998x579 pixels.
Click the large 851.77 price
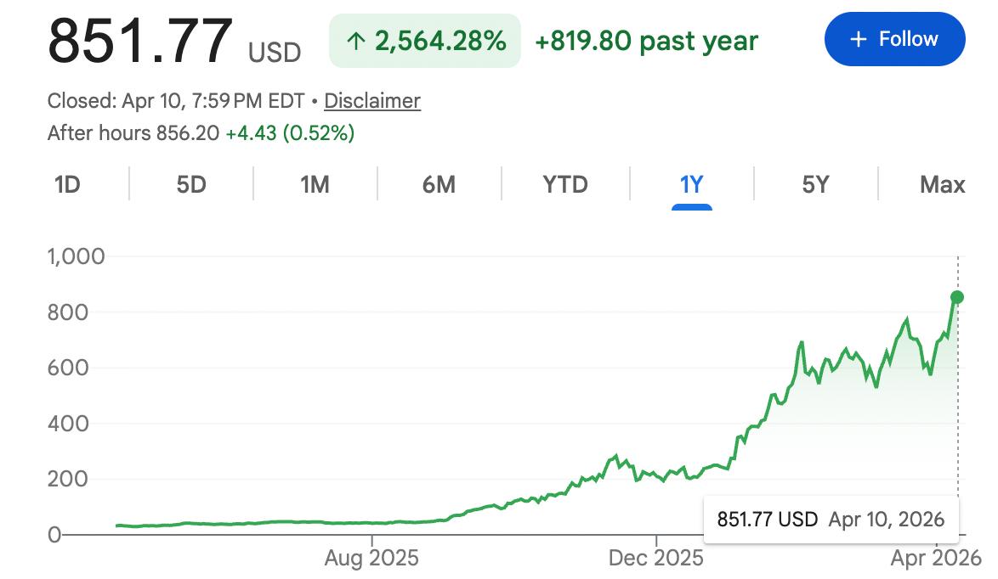point(140,41)
